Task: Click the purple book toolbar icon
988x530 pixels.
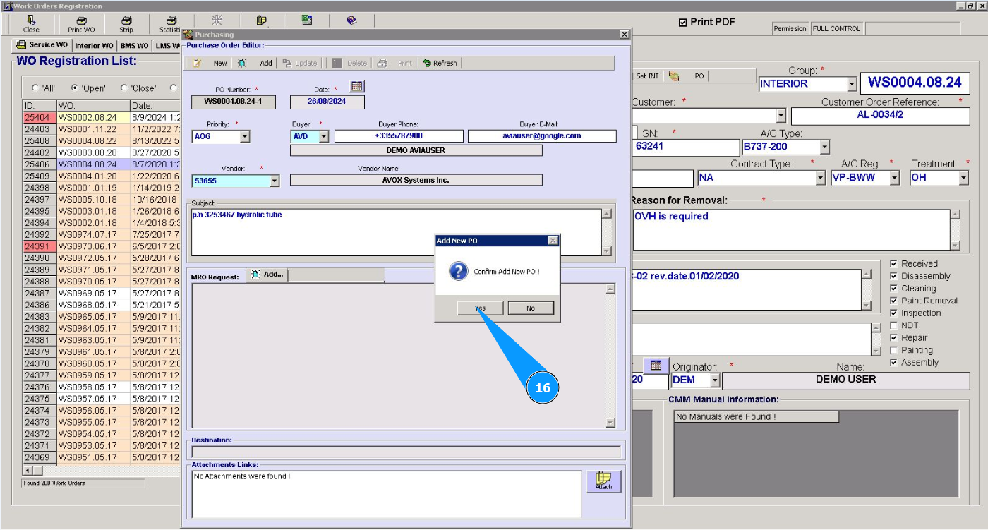Action: pos(351,20)
